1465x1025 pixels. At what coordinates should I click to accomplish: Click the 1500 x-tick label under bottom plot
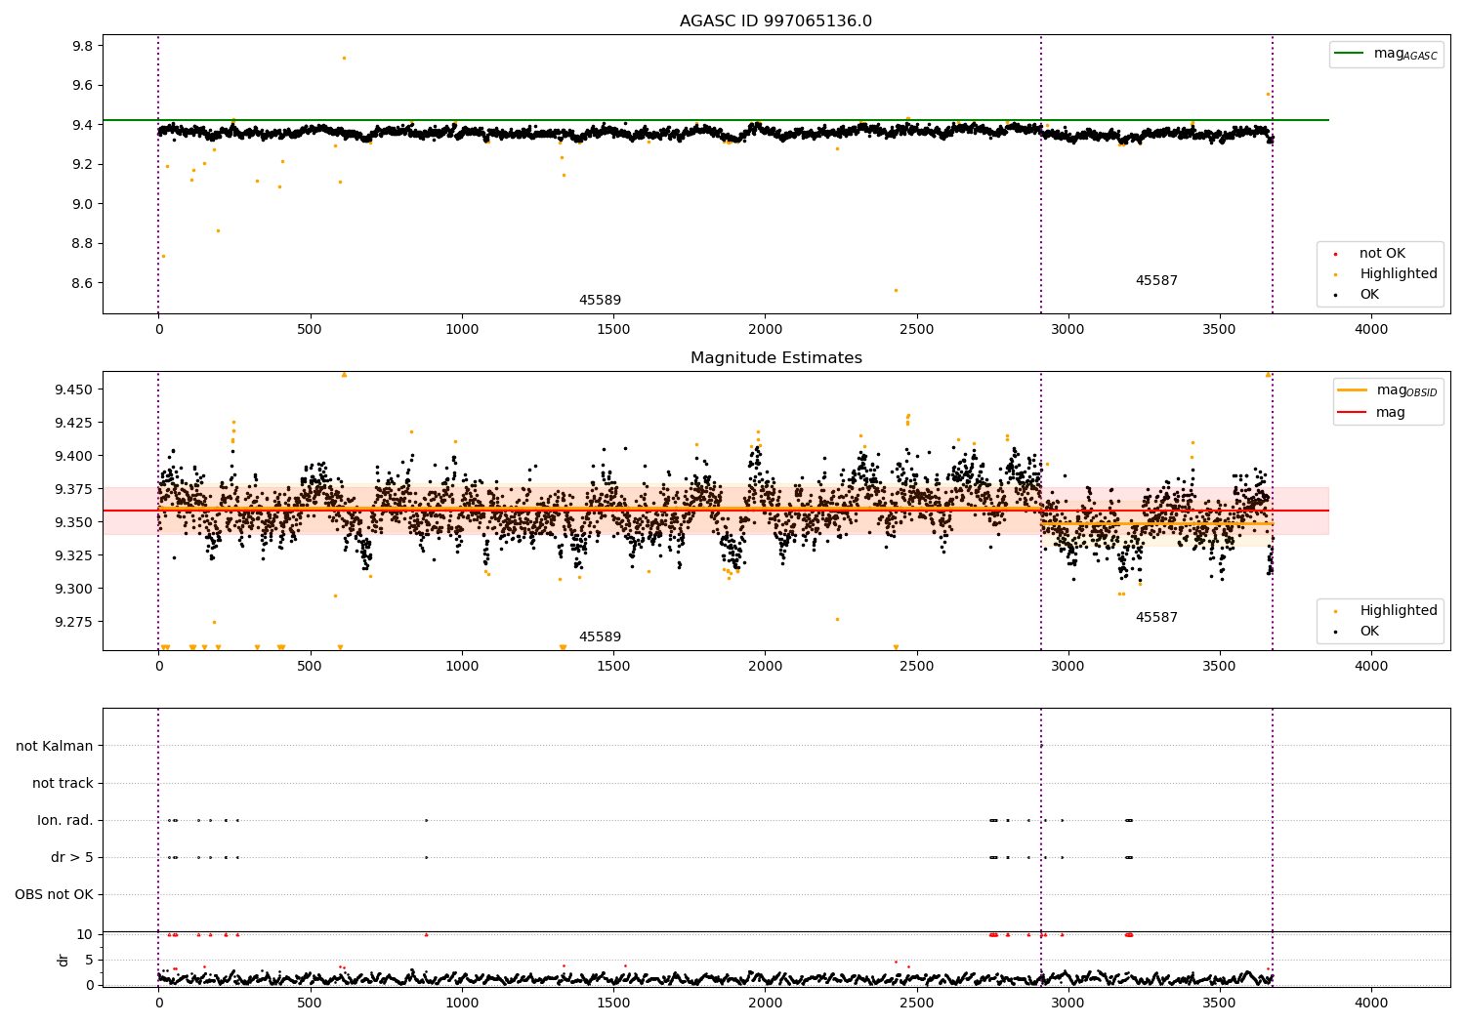click(x=613, y=1003)
